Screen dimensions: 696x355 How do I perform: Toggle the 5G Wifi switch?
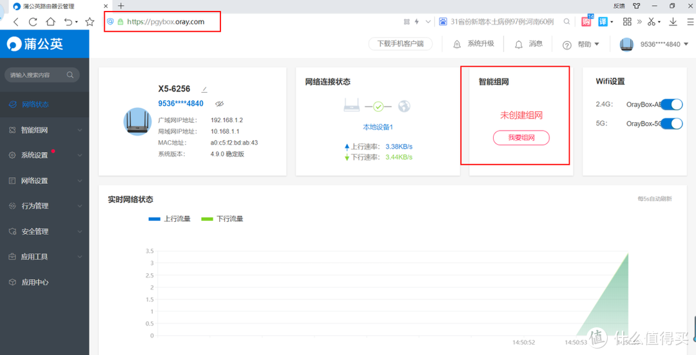tap(672, 123)
